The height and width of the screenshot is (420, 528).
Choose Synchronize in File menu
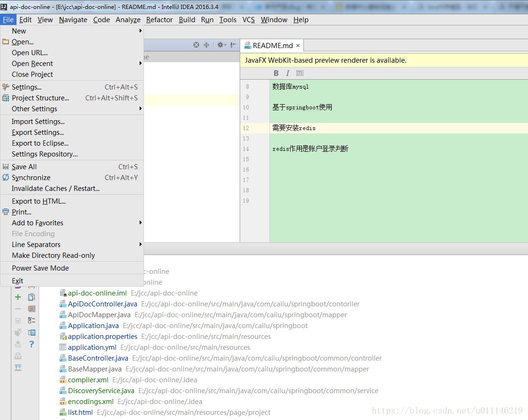72,178
